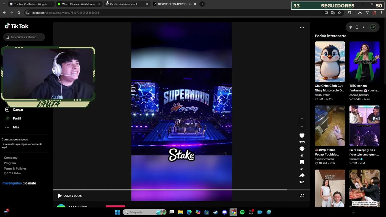Open the Más menu in the sidebar
The image size is (386, 217).
(12, 127)
